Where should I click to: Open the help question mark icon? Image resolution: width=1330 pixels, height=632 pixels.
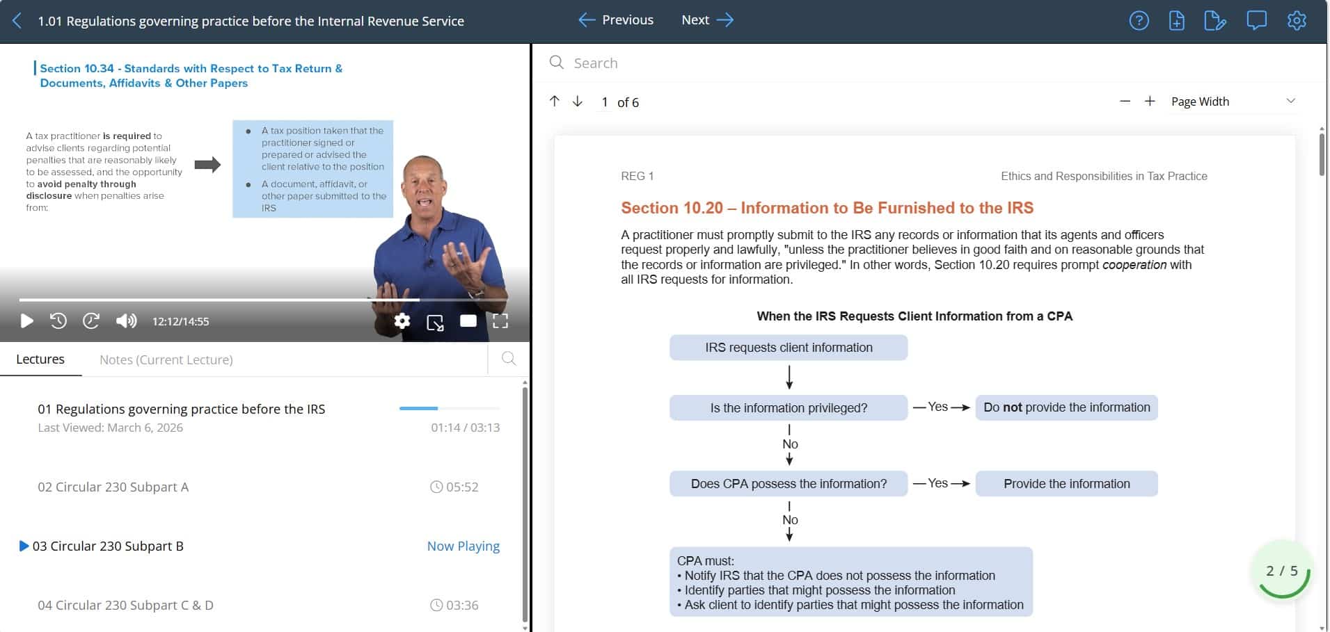(x=1139, y=21)
